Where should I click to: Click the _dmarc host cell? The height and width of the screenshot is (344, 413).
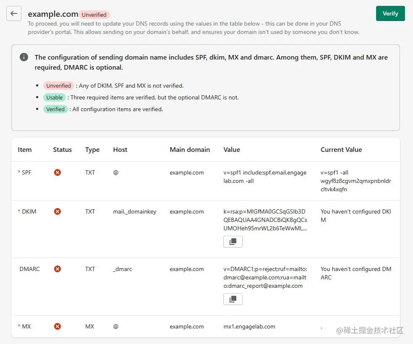[x=122, y=269]
